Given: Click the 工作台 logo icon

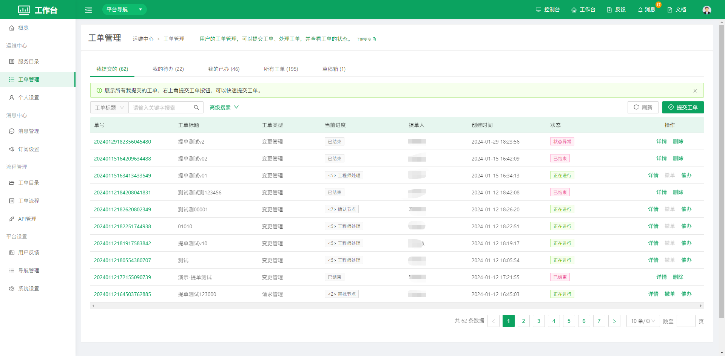Looking at the screenshot, I should click(24, 10).
